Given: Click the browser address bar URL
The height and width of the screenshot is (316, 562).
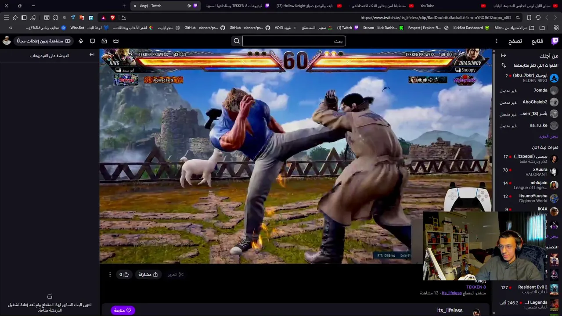Looking at the screenshot, I should 436,18.
